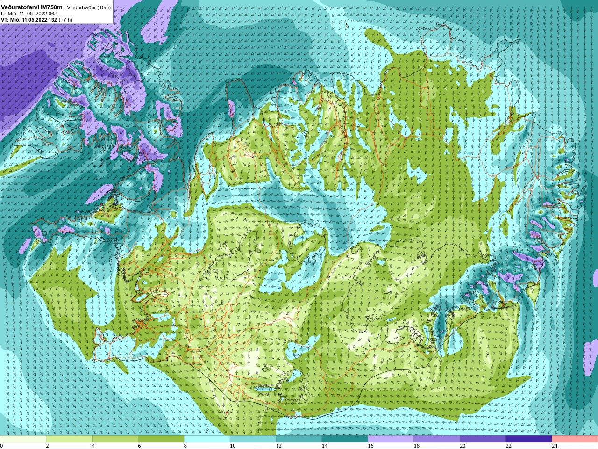The width and height of the screenshot is (598, 449).
Task: Click the legend scale label 0
Action: 2,446
